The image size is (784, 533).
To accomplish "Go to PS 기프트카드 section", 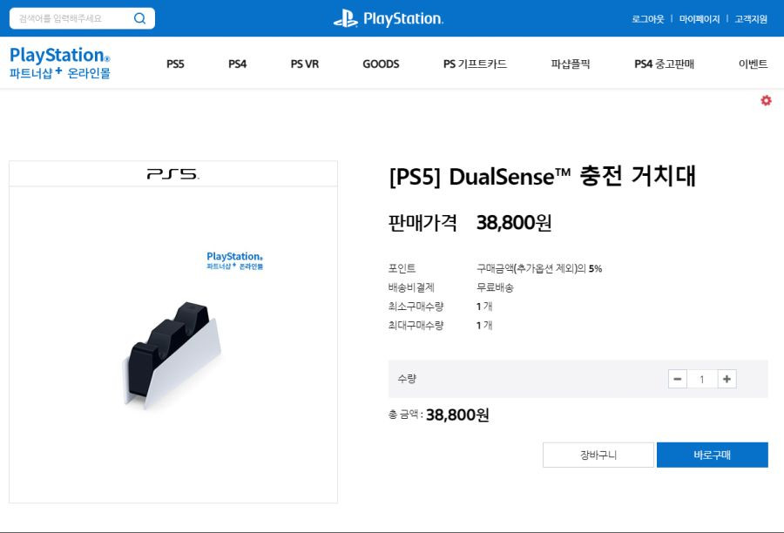I will [475, 64].
